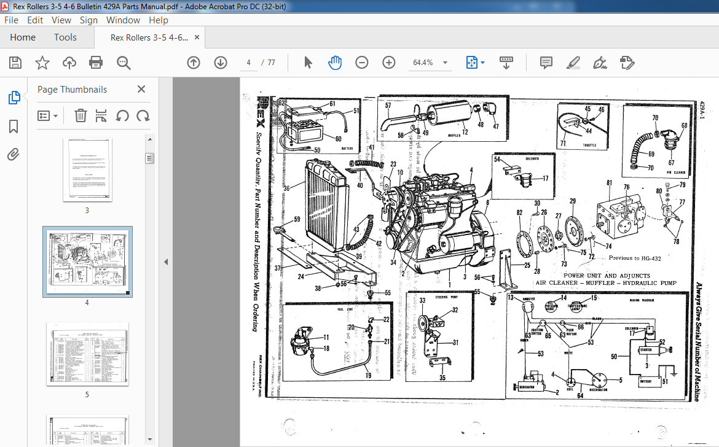Viewport: 719px width, 447px height.
Task: Open the Sign document pen tool
Action: [600, 62]
